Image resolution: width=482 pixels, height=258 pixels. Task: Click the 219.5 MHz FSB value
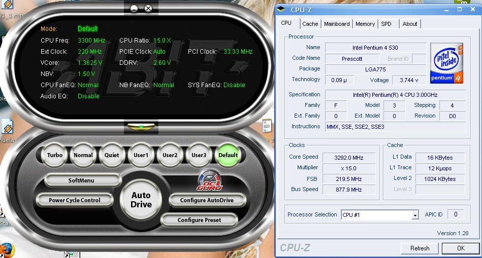click(x=348, y=179)
